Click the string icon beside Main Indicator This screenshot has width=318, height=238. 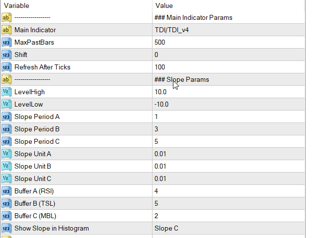tap(6, 30)
